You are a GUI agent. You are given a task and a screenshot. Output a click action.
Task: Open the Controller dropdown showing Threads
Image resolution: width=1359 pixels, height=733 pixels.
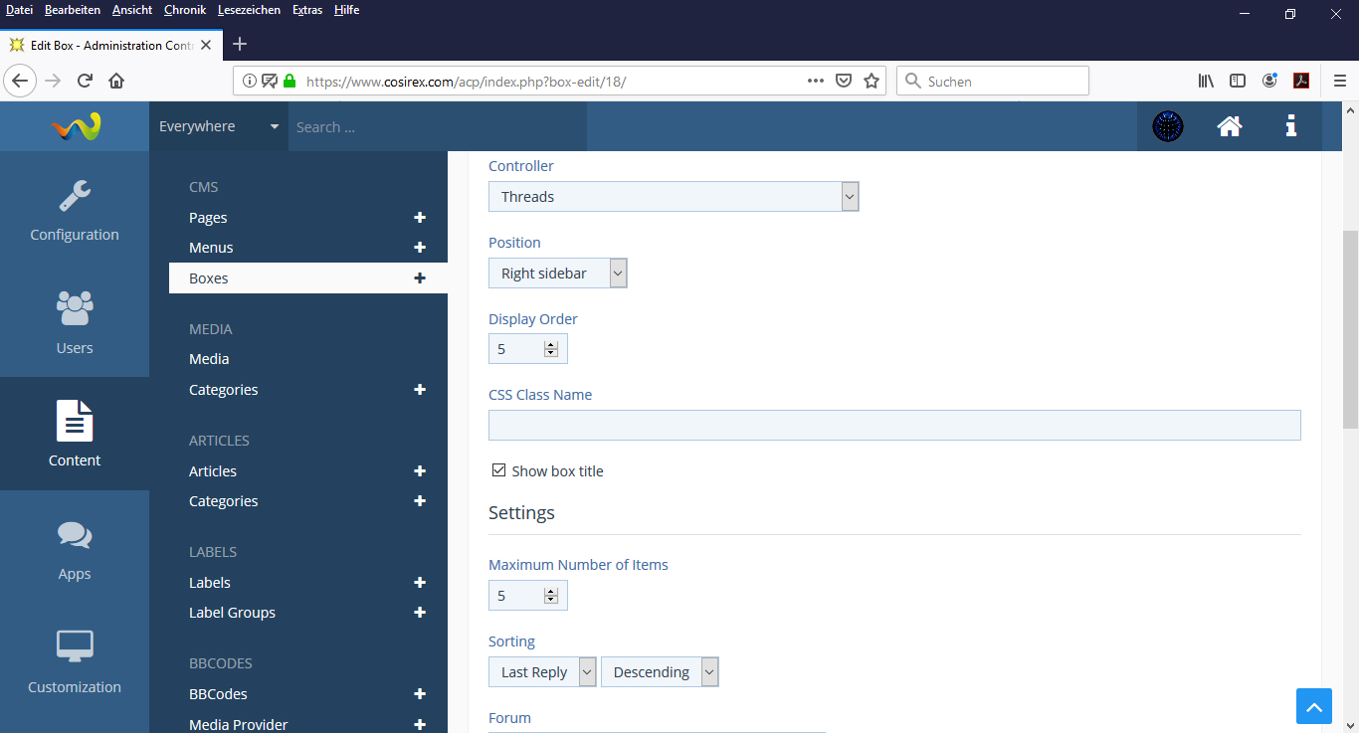(x=673, y=197)
